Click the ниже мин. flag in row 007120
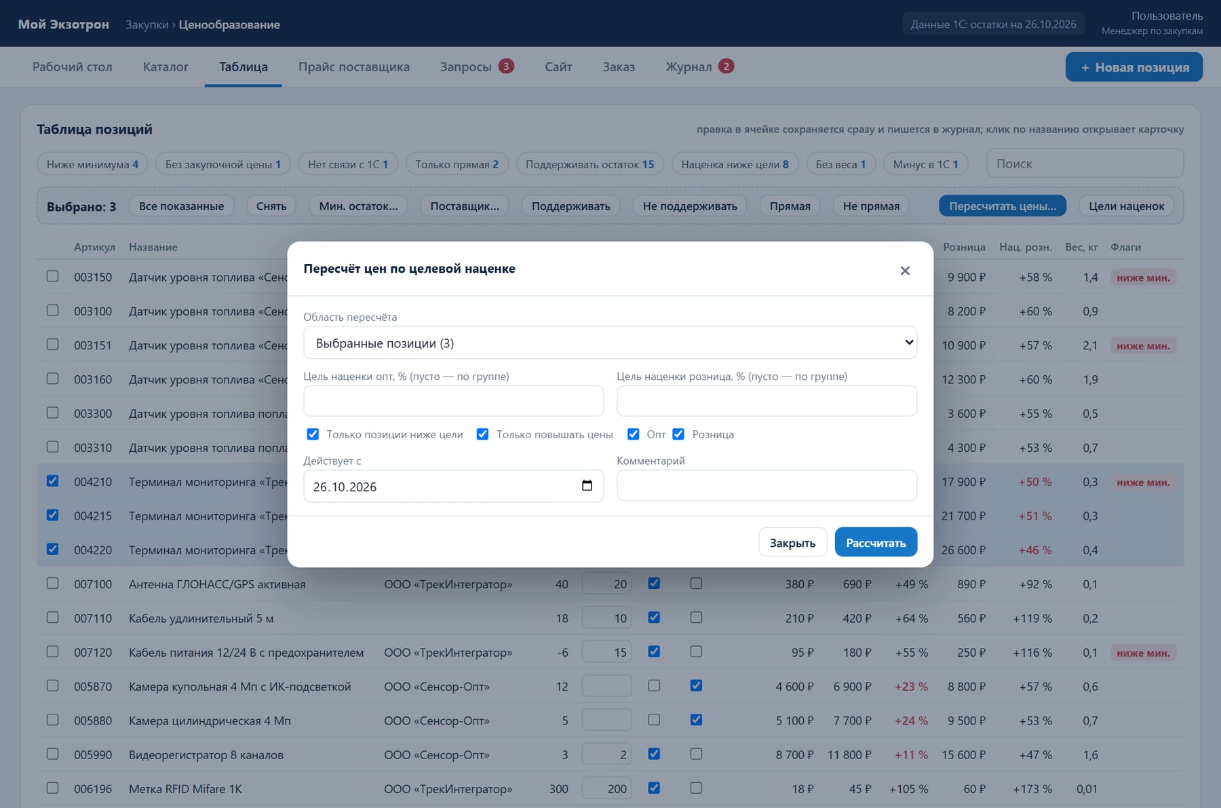Viewport: 1221px width, 808px height. tap(1143, 653)
